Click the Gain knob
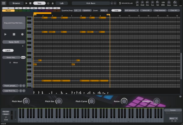 point(175,2)
